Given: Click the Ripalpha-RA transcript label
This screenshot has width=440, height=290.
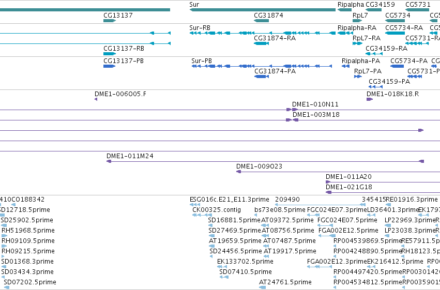Looking at the screenshot, I should [357, 27].
